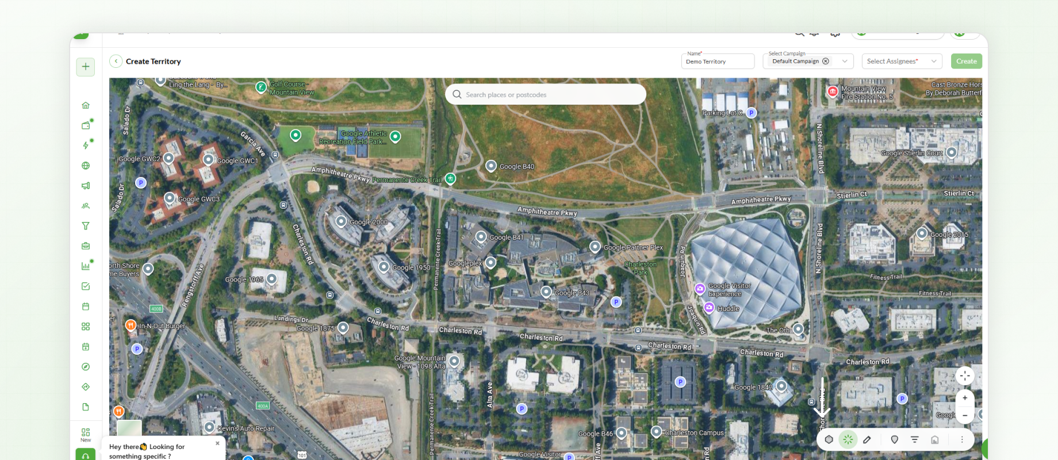Click the Huddle map marker
The image size is (1058, 460).
pyautogui.click(x=710, y=308)
